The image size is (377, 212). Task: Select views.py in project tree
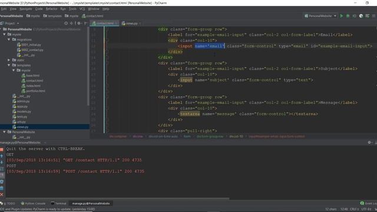21,127
